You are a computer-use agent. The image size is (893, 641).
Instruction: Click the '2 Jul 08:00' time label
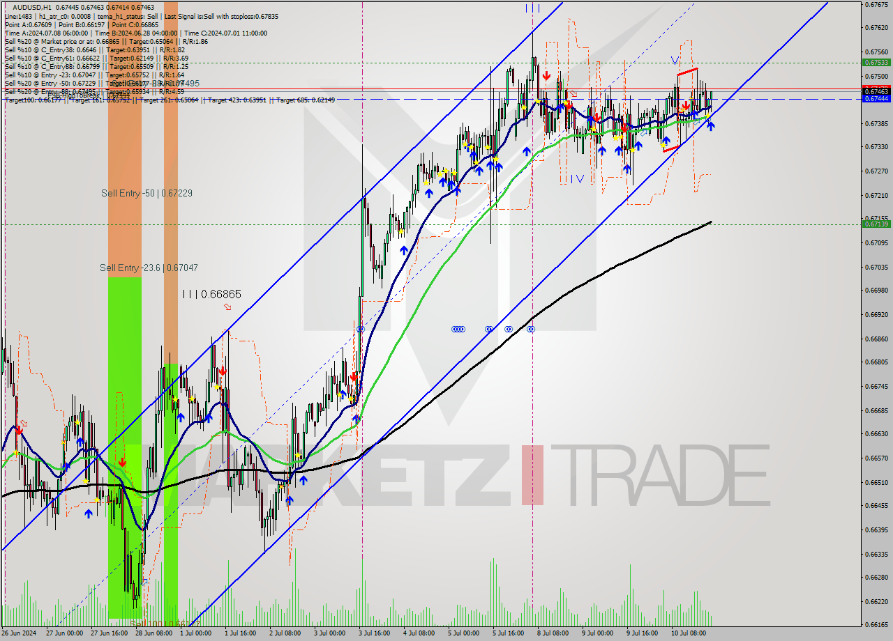(285, 633)
